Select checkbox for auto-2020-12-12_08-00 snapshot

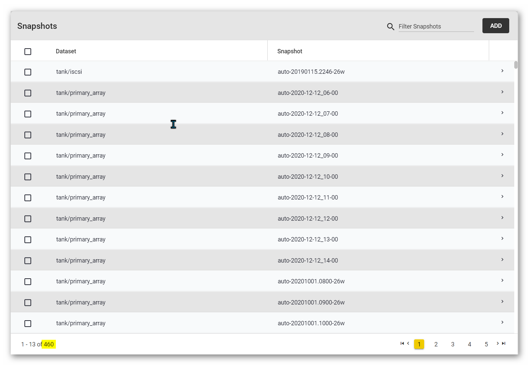coord(28,135)
